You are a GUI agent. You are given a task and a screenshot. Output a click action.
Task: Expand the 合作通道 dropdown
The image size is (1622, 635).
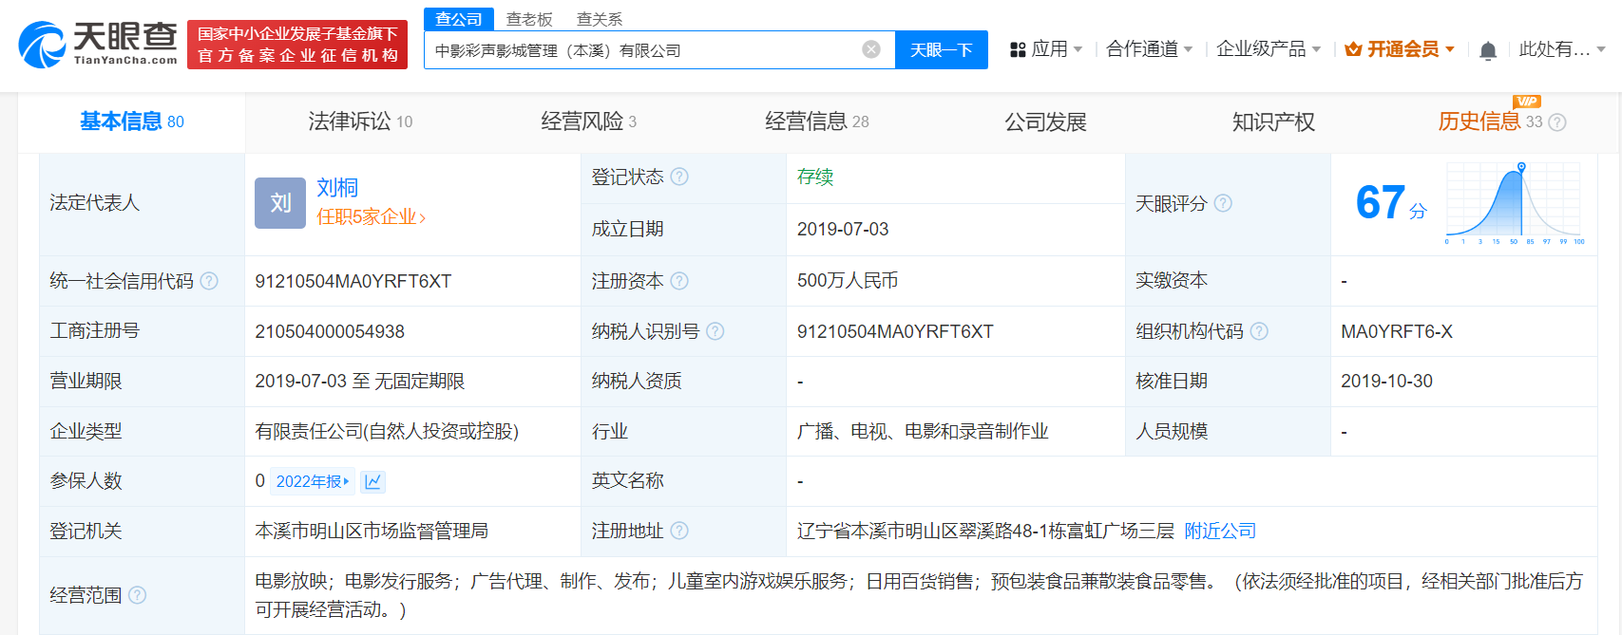point(1188,49)
